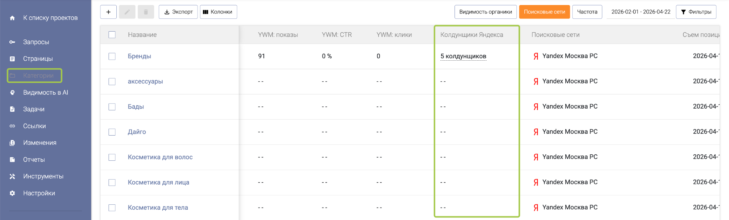Open the Фильтры dropdown
The height and width of the screenshot is (220, 729).
696,12
